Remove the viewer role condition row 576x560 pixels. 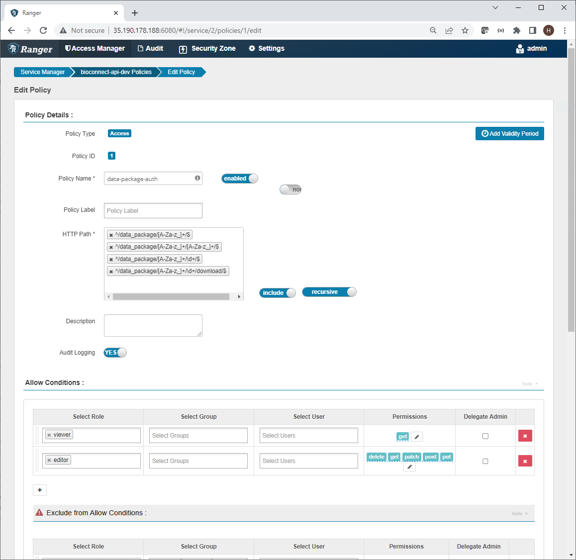point(525,436)
